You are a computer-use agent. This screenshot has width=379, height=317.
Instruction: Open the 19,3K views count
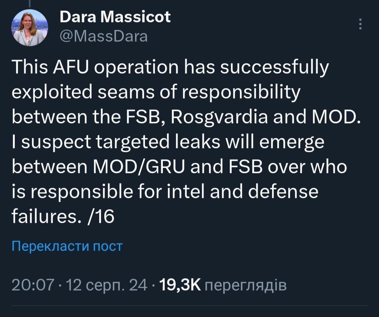180,285
